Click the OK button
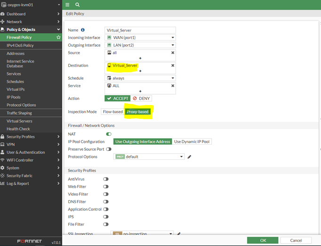This screenshot has width=321, height=246. [263, 240]
